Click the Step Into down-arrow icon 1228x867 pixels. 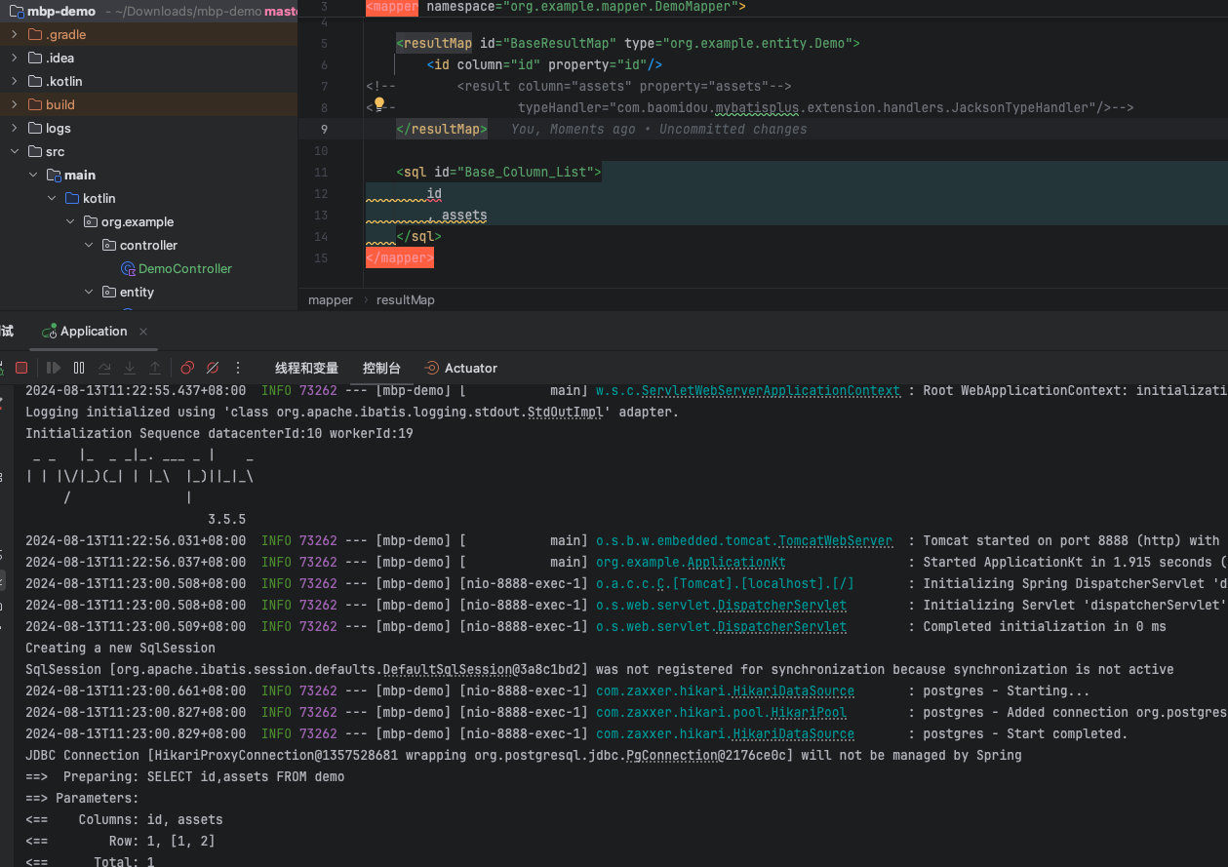click(x=129, y=368)
